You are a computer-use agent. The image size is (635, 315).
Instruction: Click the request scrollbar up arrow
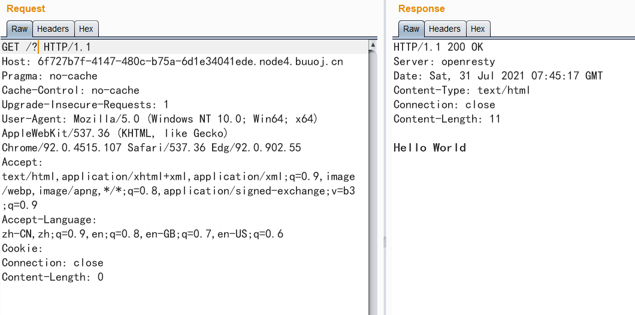click(373, 45)
